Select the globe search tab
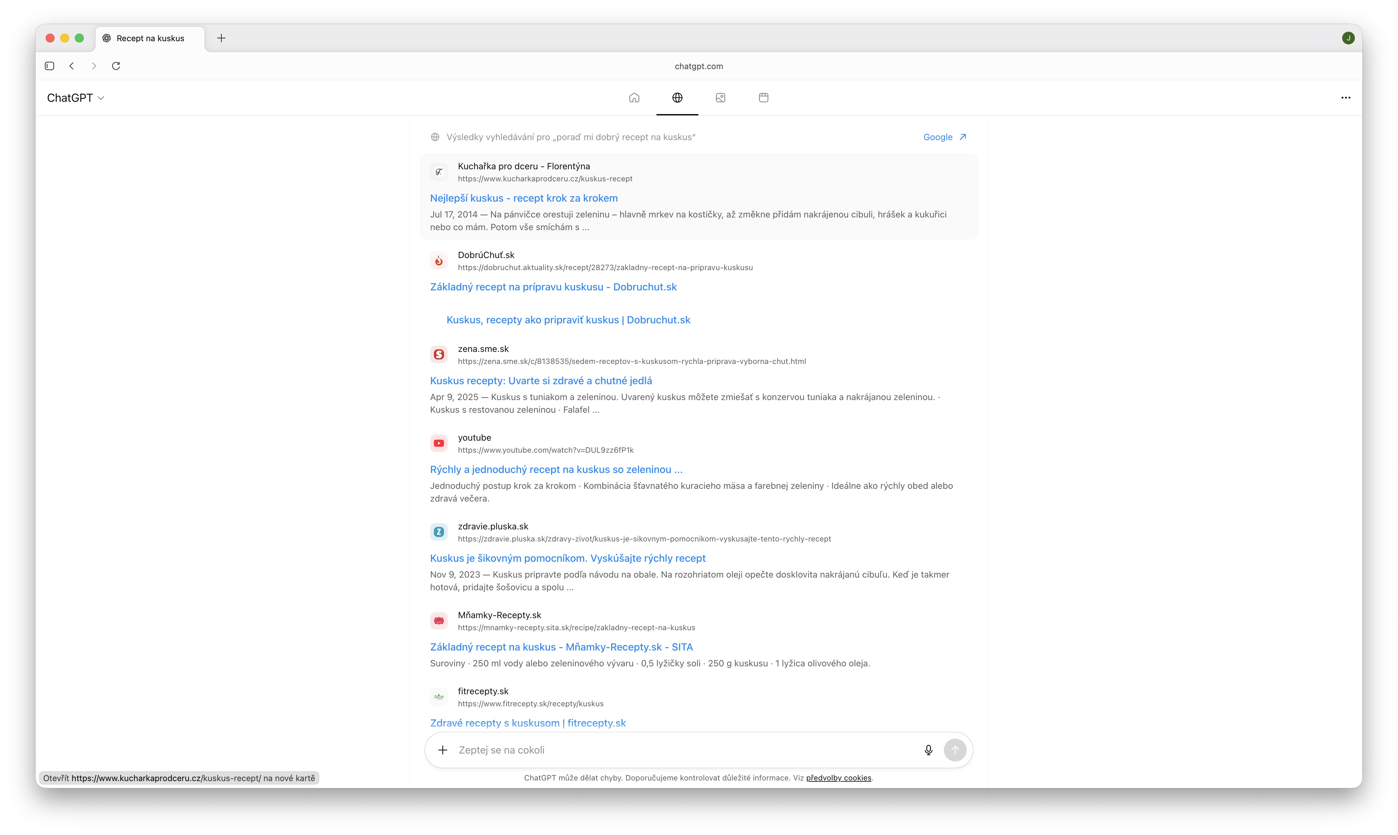The width and height of the screenshot is (1398, 835). click(x=677, y=98)
